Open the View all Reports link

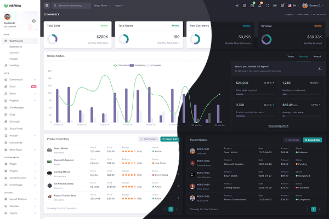[279, 126]
